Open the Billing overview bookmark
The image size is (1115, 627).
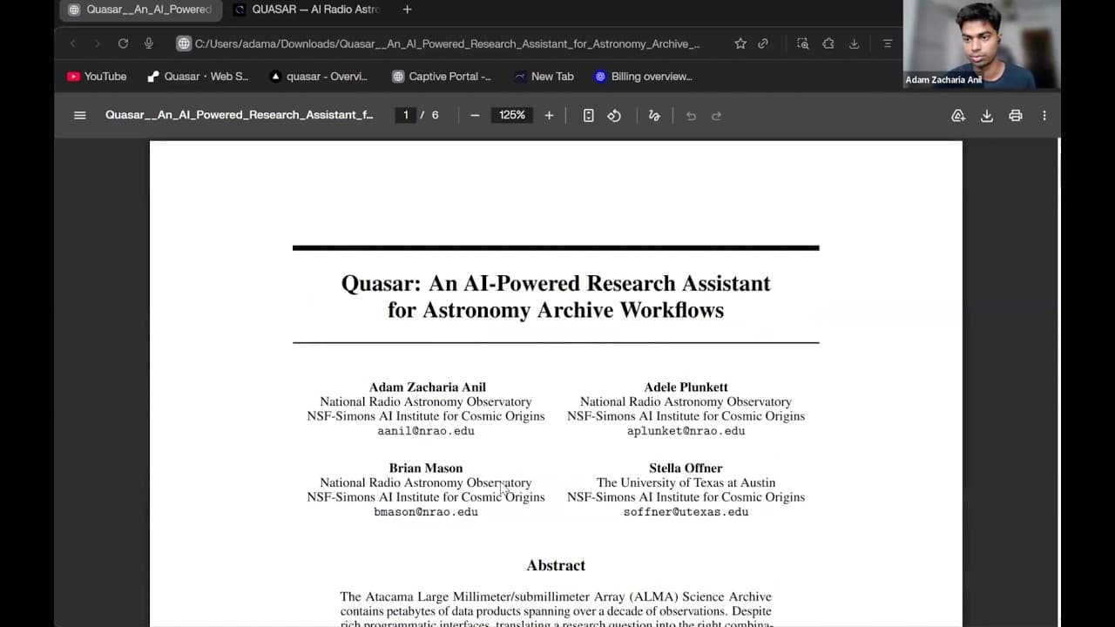pyautogui.click(x=644, y=77)
